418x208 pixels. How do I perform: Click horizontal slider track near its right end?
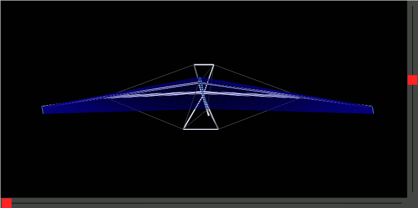pyautogui.click(x=387, y=203)
